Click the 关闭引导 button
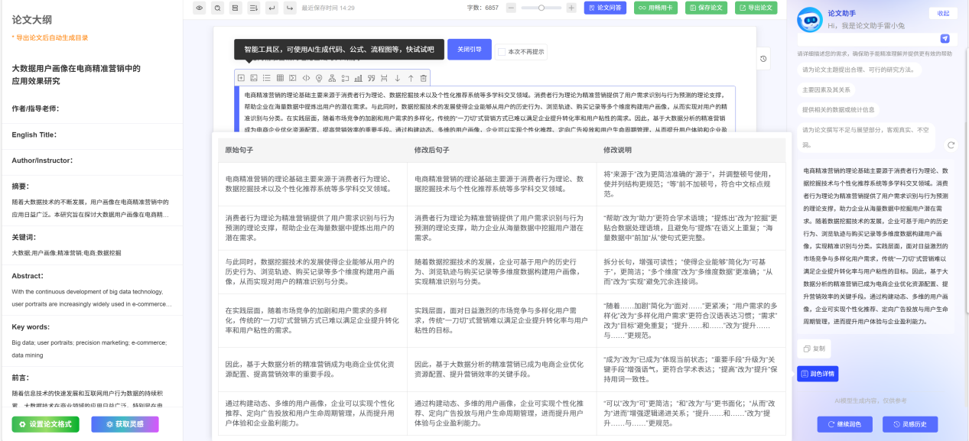 pos(469,50)
